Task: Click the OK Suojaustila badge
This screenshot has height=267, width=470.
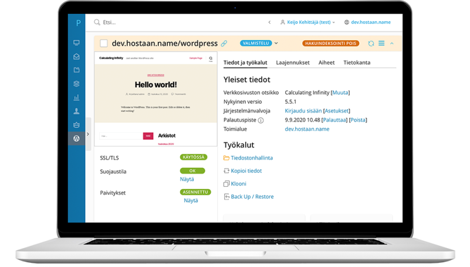Action: [x=192, y=171]
